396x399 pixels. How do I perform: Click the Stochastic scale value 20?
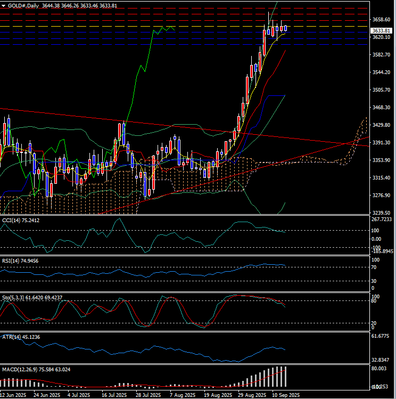pos(374,323)
